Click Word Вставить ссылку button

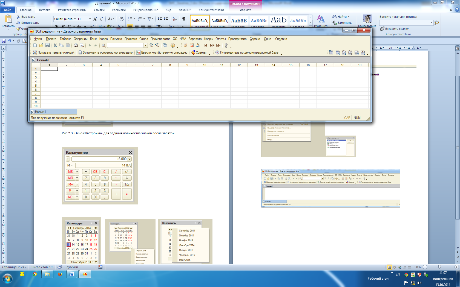(x=394, y=29)
